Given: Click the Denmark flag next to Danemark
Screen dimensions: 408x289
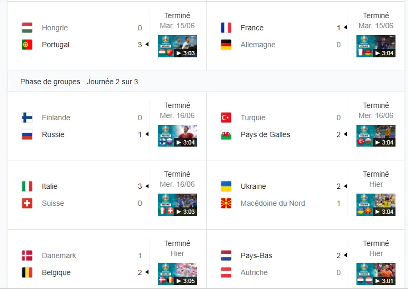Looking at the screenshot, I should click(x=27, y=256).
